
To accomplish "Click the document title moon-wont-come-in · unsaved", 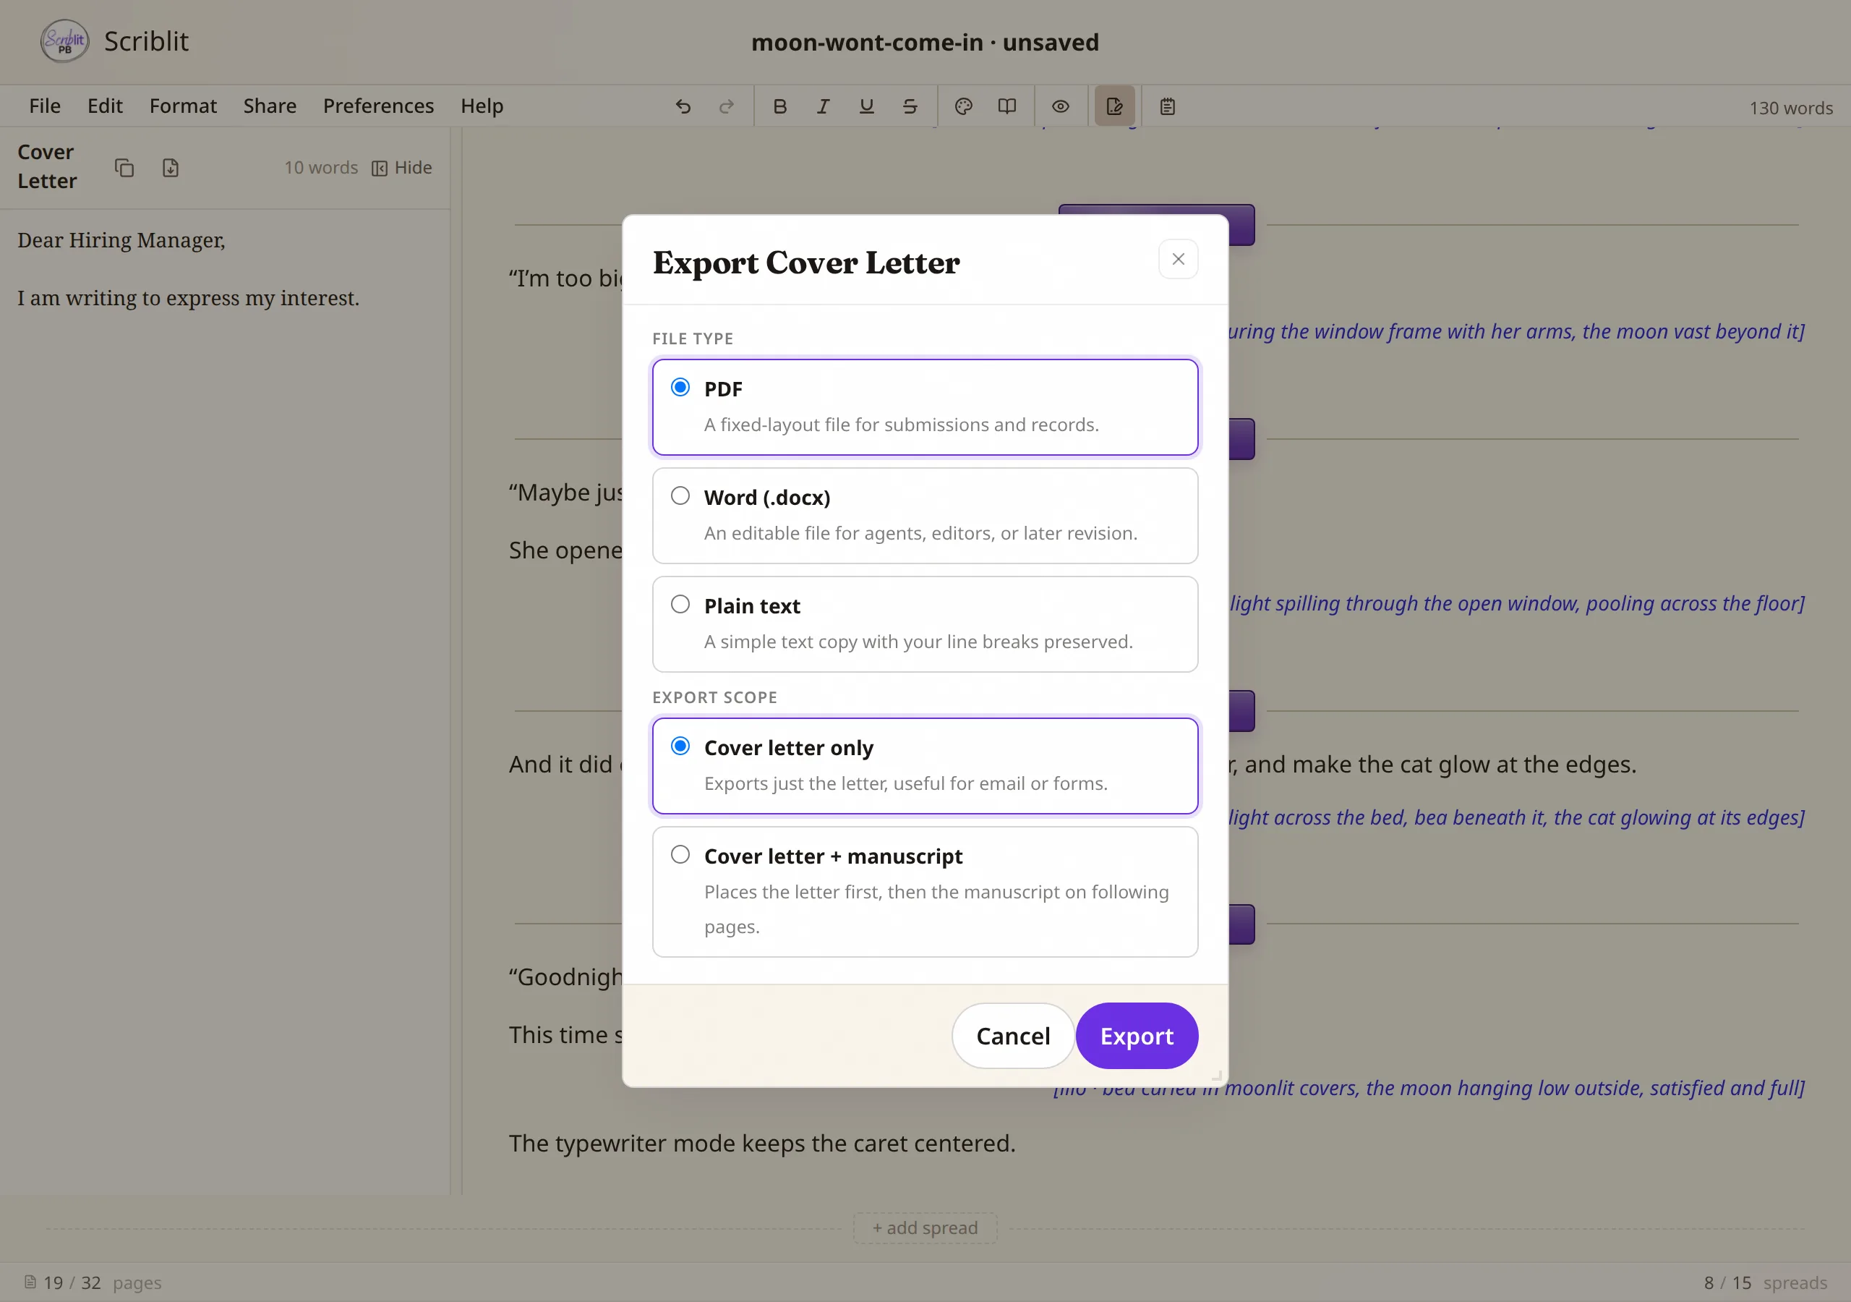I will point(925,42).
